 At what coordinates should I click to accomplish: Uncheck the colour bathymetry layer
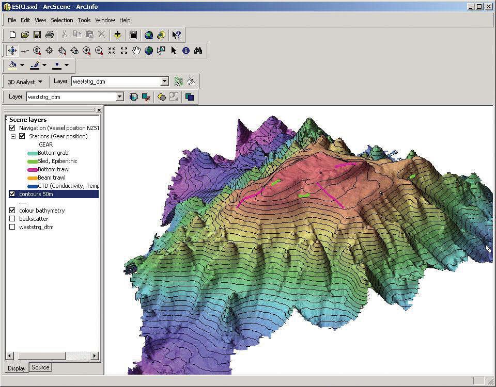12,211
